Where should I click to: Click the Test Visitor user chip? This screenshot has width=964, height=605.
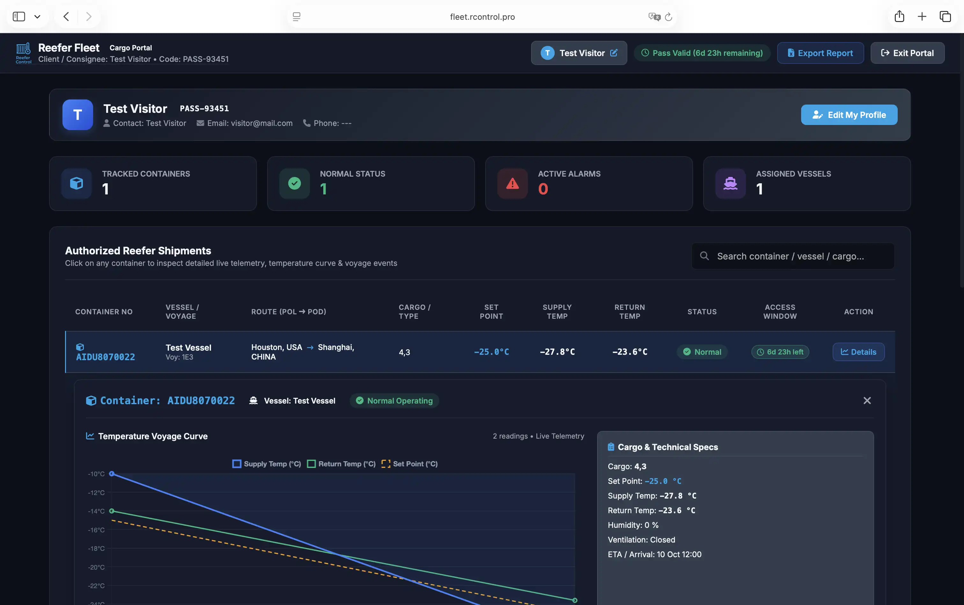tap(579, 53)
